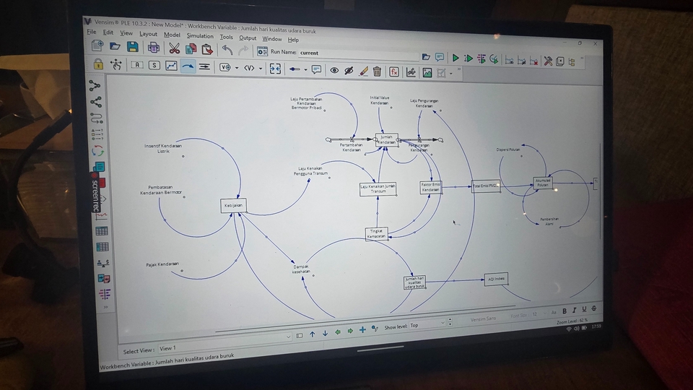Click the Save model floppy disk icon
Image resolution: width=693 pixels, height=390 pixels.
point(133,47)
